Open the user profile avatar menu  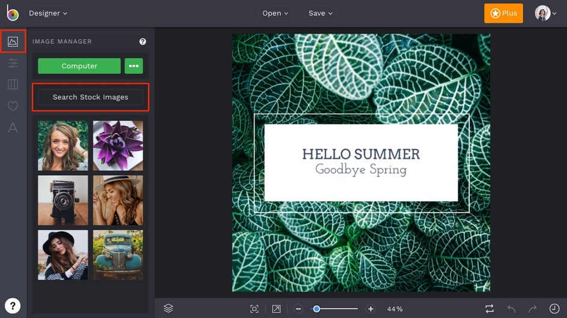pyautogui.click(x=545, y=13)
